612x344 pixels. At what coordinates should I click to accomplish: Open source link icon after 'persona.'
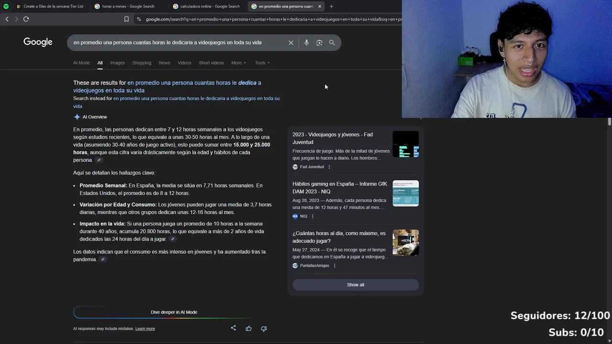coord(99,160)
